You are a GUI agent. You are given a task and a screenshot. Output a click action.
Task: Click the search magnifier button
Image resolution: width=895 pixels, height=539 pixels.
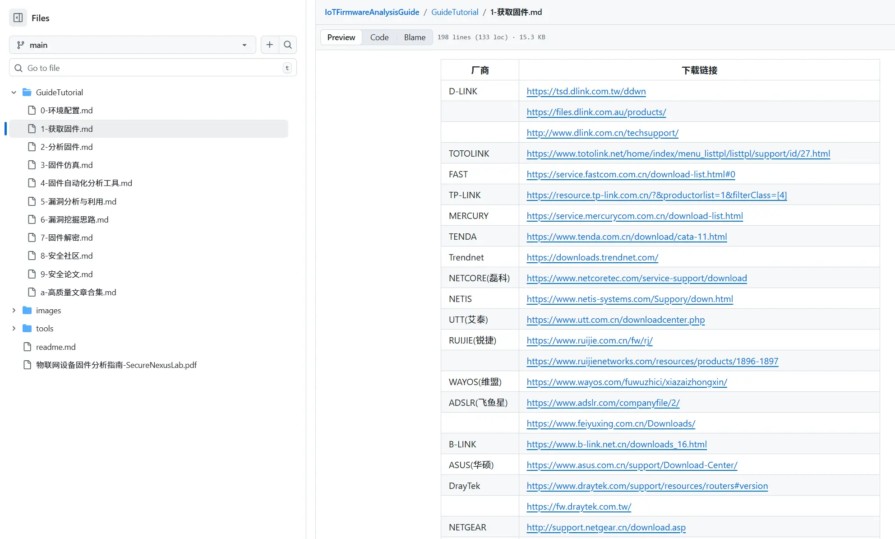click(288, 45)
